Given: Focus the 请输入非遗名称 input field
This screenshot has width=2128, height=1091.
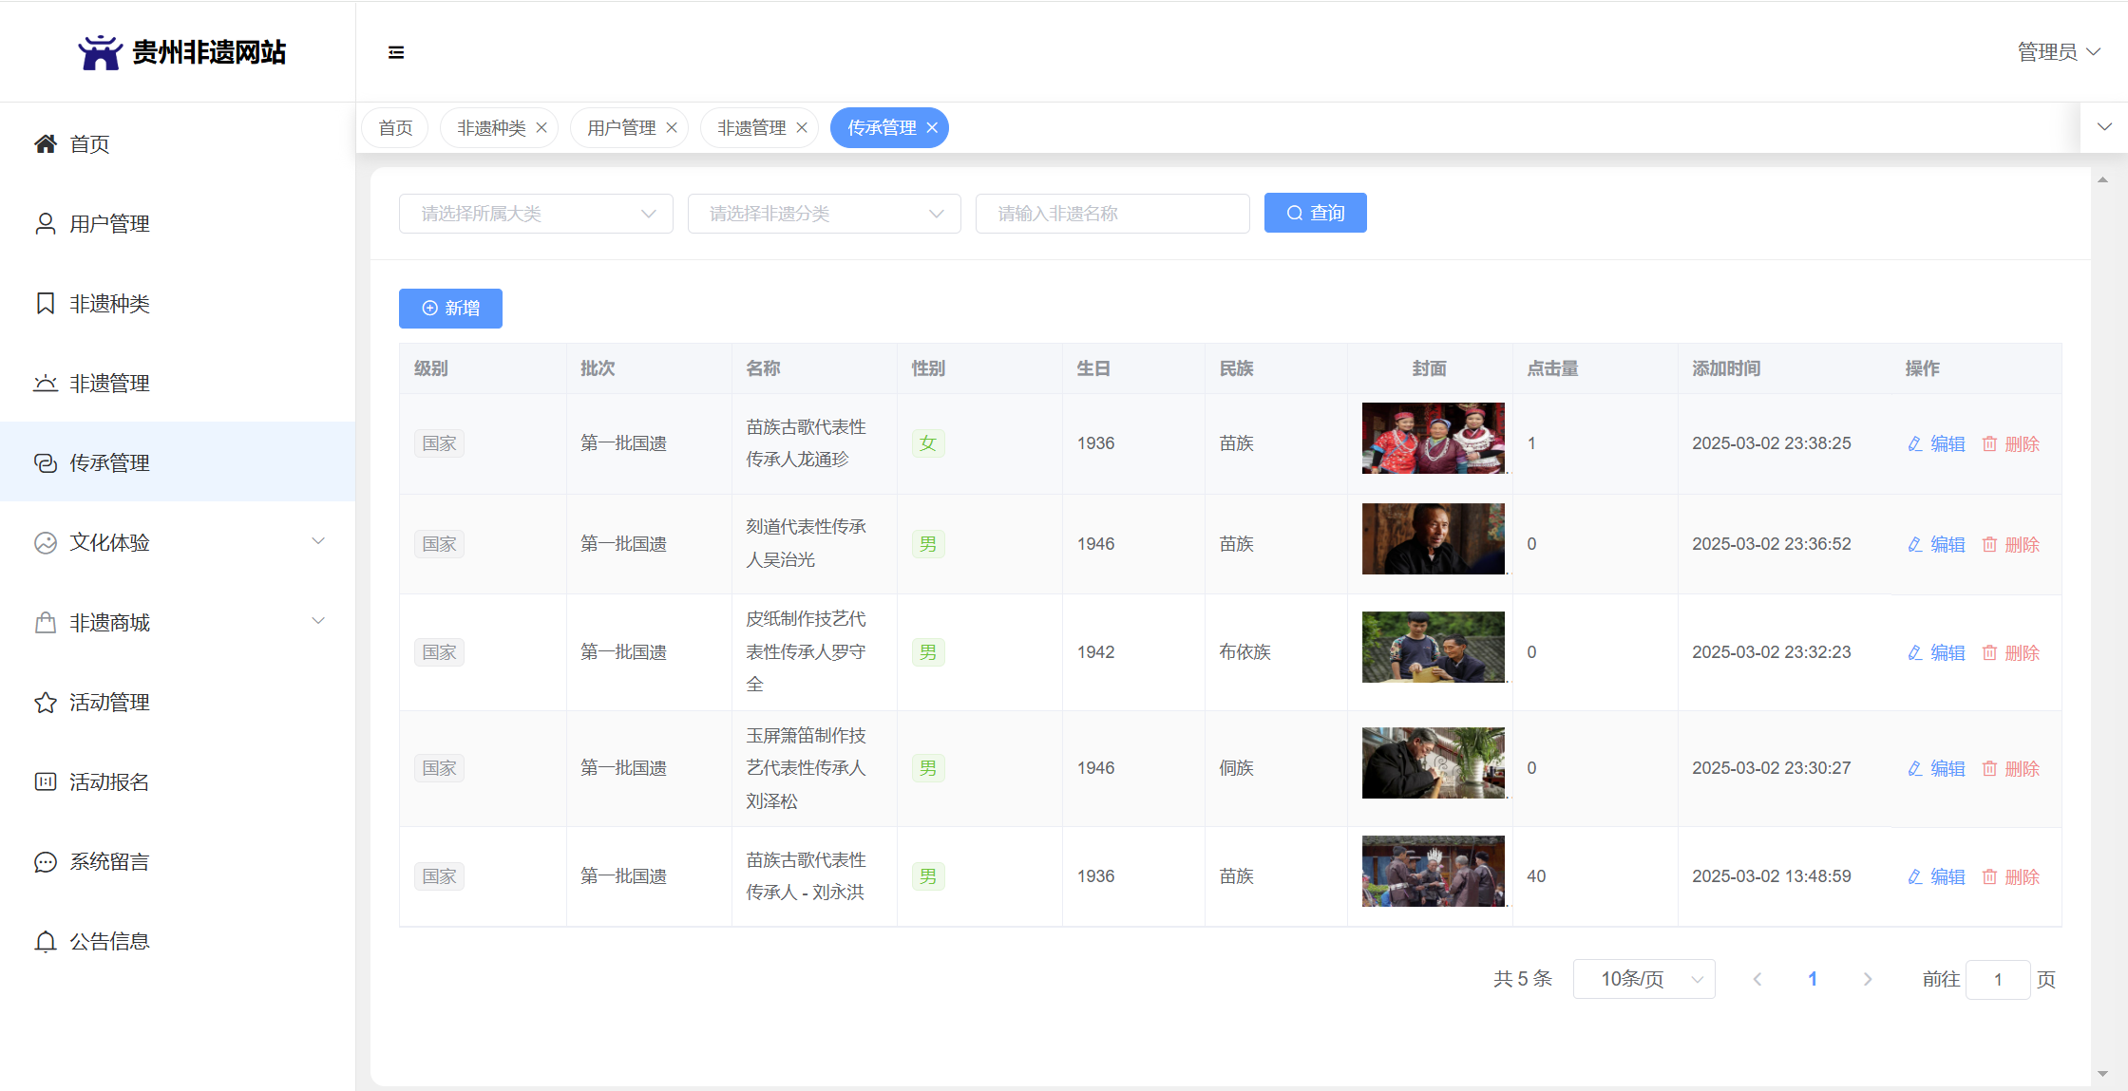Looking at the screenshot, I should point(1111,214).
